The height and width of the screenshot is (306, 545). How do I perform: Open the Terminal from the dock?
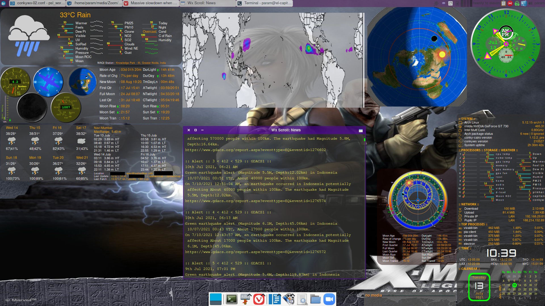231,299
